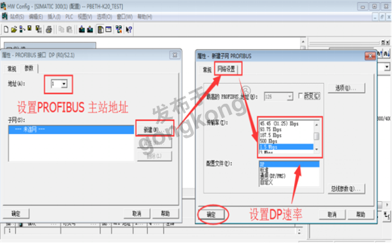Switch to 常规 tab in new subnet dialog
Viewport: 392px width, 243px height.
(x=206, y=70)
